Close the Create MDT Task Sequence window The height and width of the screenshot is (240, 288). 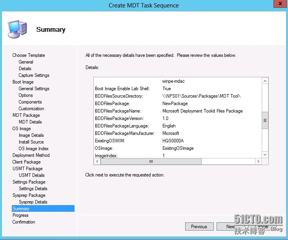click(280, 4)
